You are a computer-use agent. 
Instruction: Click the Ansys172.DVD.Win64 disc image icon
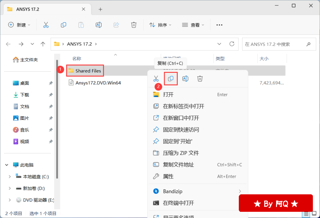point(71,83)
